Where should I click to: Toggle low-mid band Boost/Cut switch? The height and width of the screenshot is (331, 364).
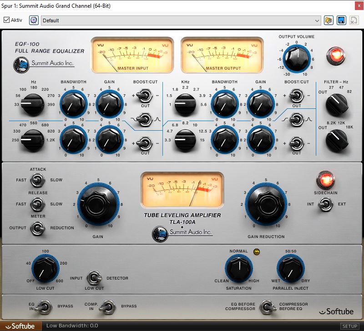point(145,143)
